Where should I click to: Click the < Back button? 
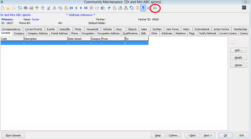192,135
